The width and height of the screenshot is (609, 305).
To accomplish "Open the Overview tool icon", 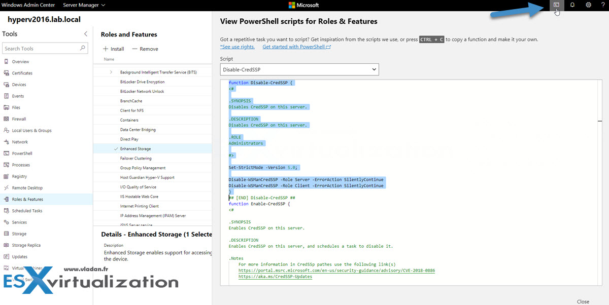I will (x=7, y=62).
